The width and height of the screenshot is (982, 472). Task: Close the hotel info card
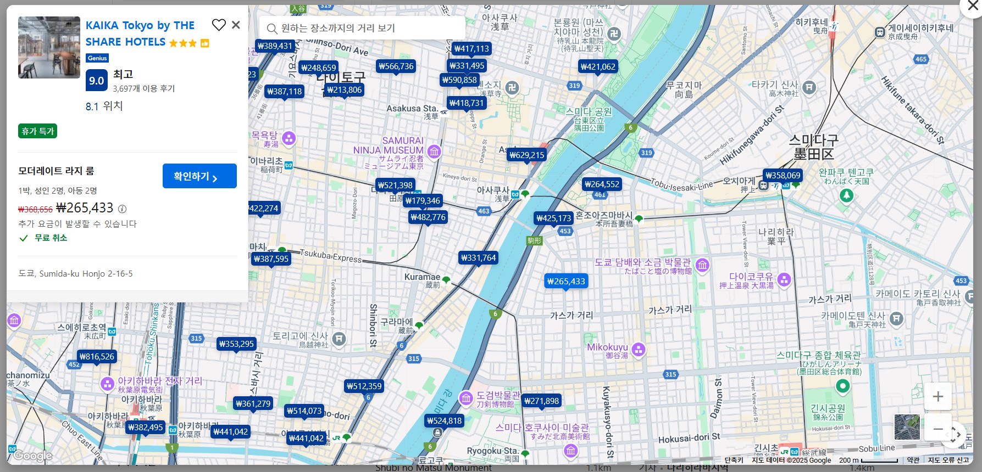tap(236, 25)
